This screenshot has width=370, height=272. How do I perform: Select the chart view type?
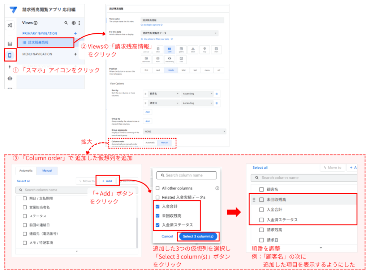point(216,50)
